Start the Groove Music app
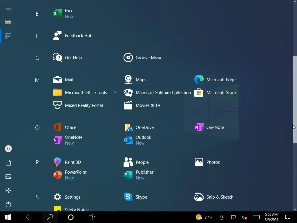The width and height of the screenshot is (297, 223). point(143,58)
